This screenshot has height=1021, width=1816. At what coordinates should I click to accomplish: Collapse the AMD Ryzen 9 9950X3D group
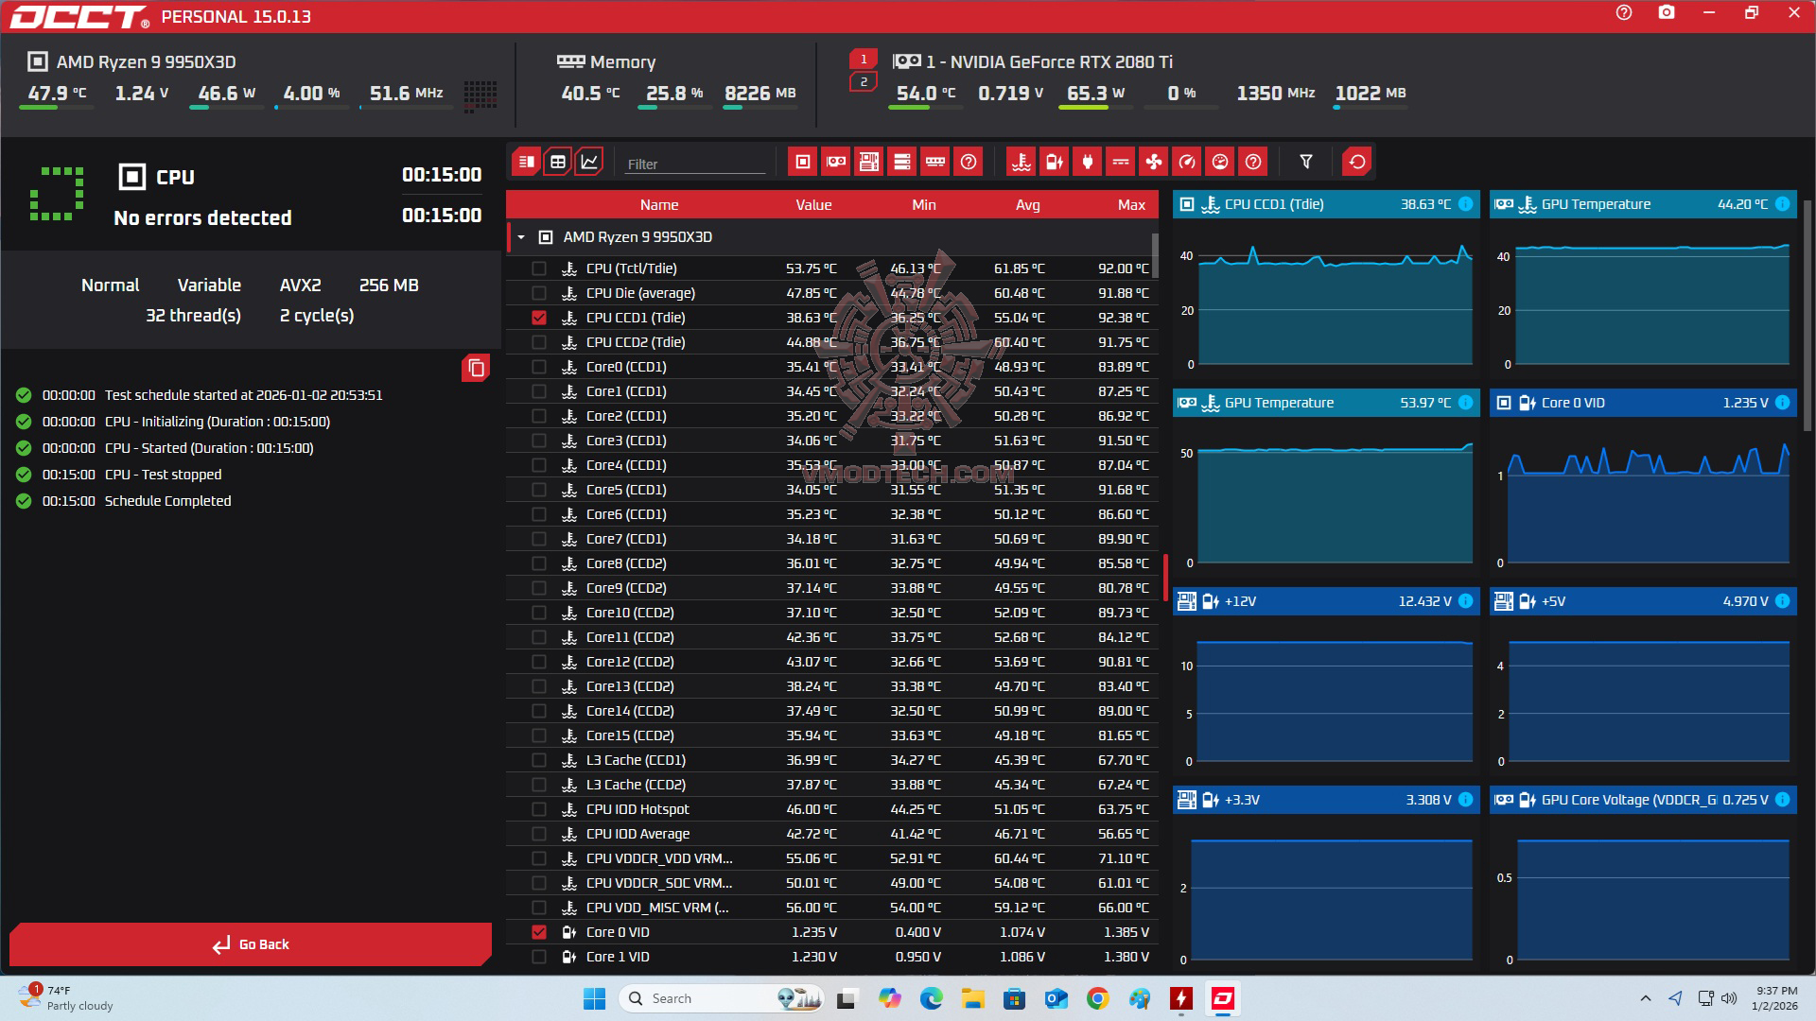(521, 237)
